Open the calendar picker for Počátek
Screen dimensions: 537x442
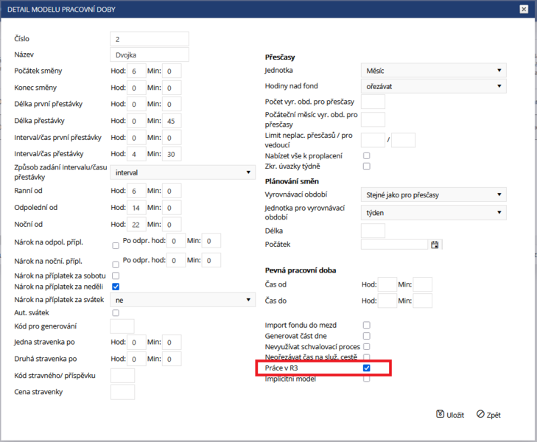click(435, 245)
